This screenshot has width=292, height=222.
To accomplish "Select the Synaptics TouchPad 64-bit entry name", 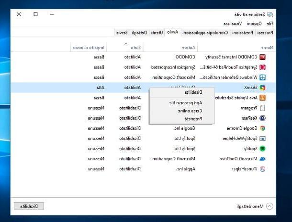I will pyautogui.click(x=228, y=67).
